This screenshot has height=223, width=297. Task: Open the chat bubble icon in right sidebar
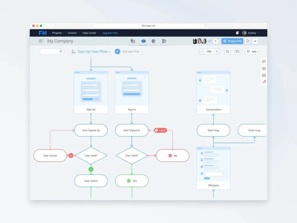pyautogui.click(x=264, y=62)
